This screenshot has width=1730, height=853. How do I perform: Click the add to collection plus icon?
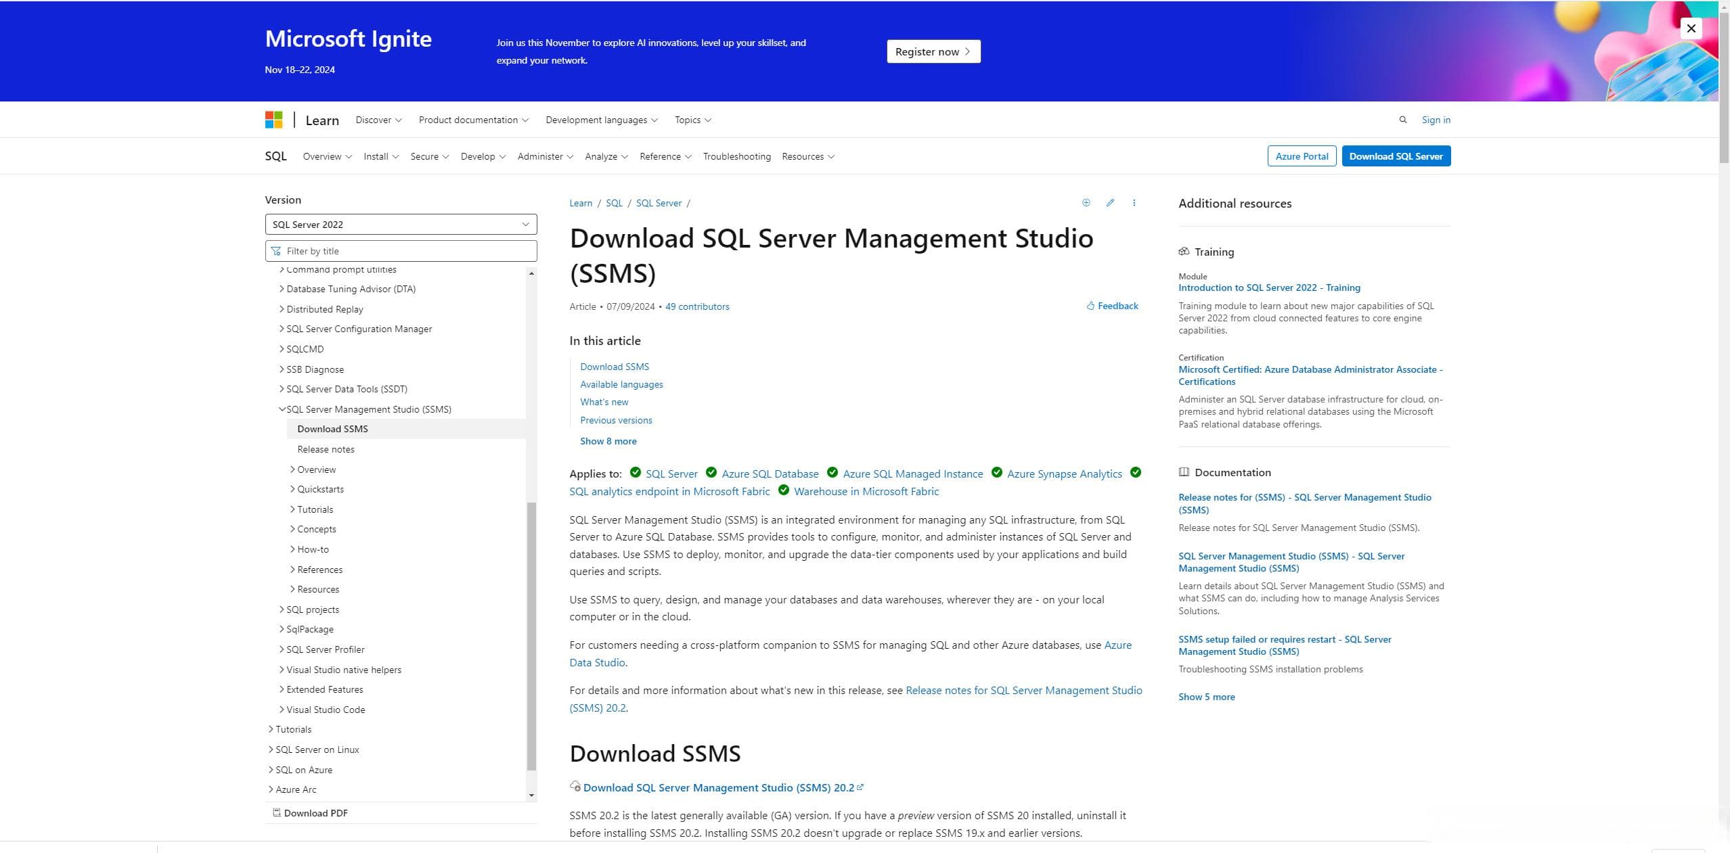pos(1086,203)
